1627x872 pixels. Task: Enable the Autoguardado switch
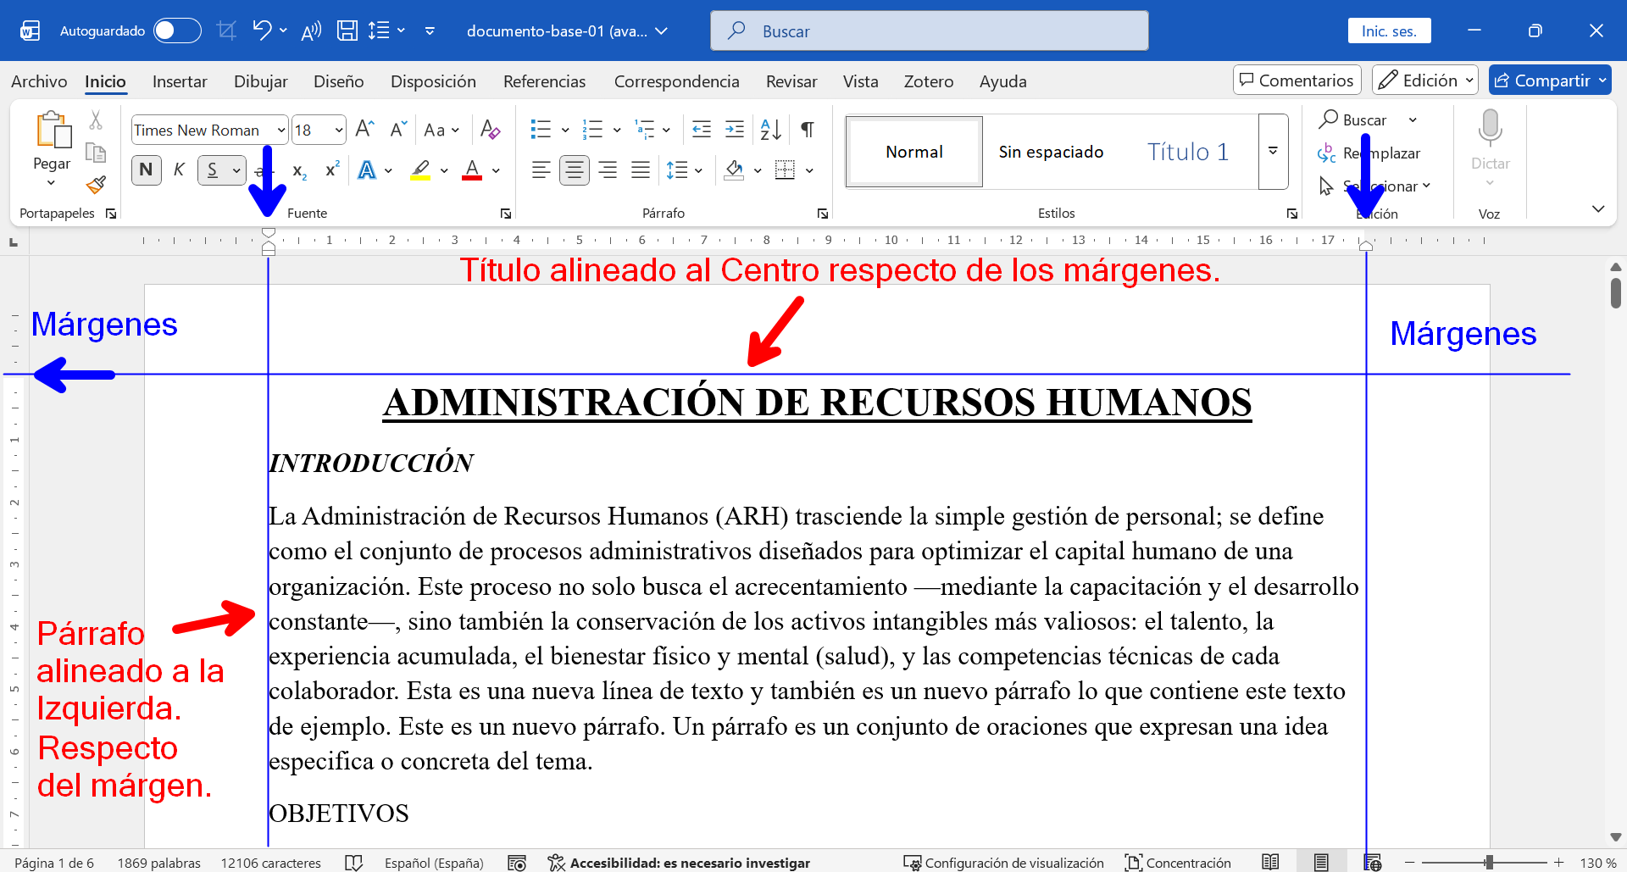176,30
